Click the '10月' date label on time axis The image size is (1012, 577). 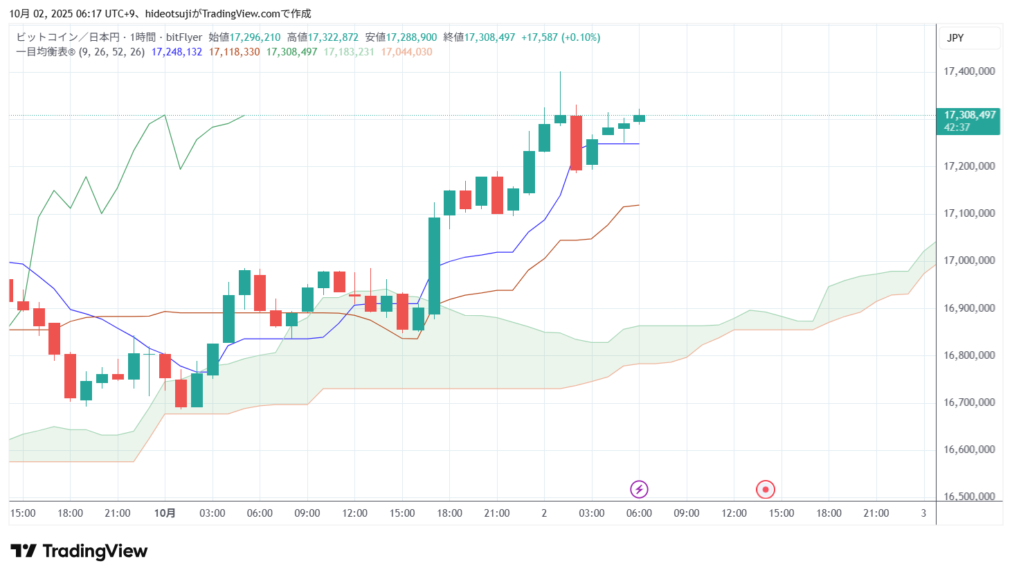click(x=165, y=513)
